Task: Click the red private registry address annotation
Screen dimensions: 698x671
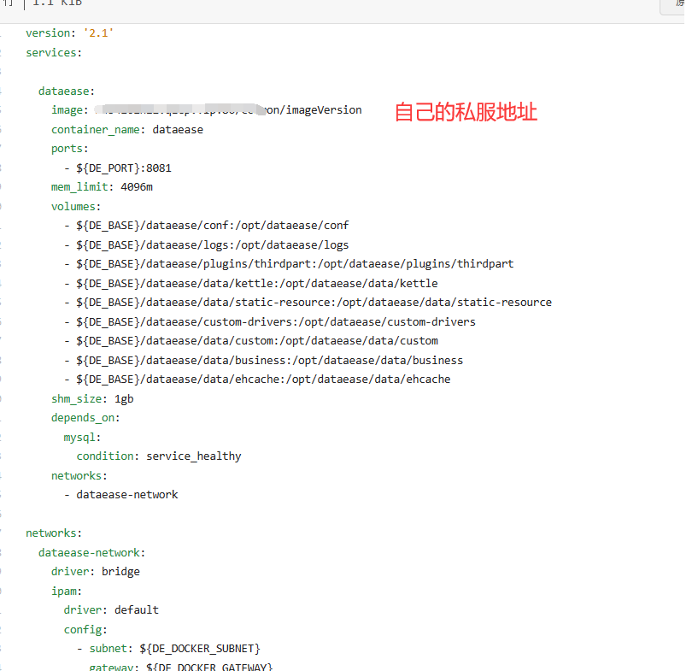Action: click(x=466, y=112)
